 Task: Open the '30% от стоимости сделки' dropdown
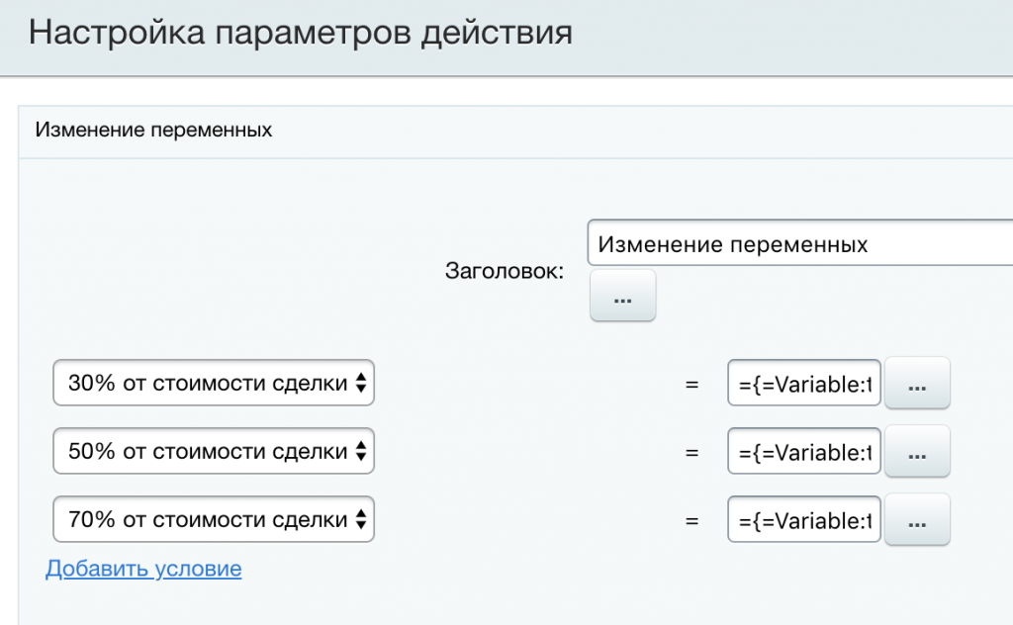click(x=213, y=384)
